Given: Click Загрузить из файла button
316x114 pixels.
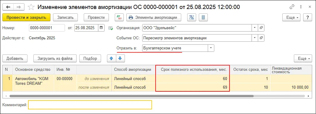Looking at the screenshot, I should coord(55,58).
